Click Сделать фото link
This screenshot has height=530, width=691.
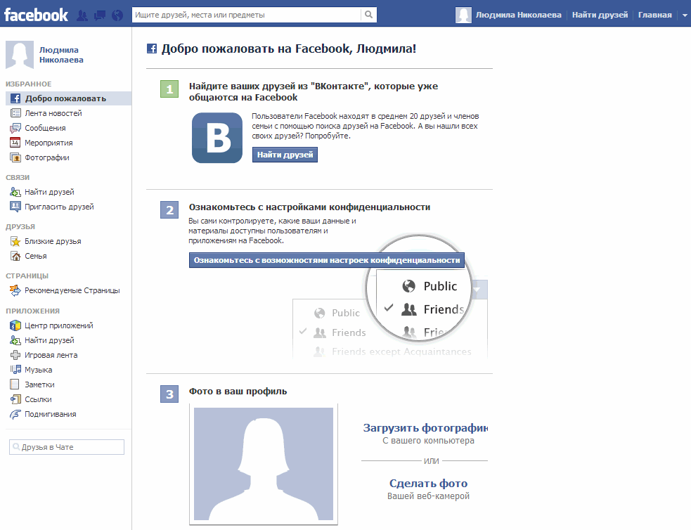pos(428,484)
